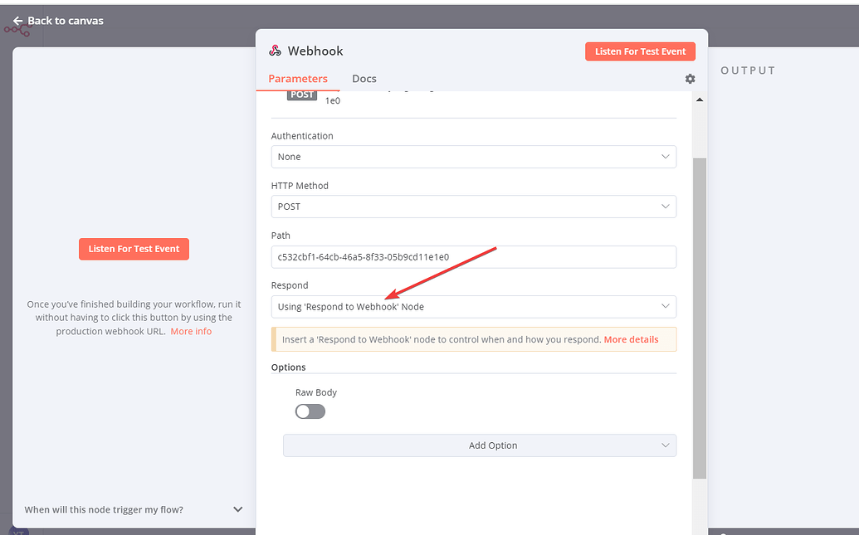Expand the Add Option selector
The image size is (859, 535).
pos(480,445)
